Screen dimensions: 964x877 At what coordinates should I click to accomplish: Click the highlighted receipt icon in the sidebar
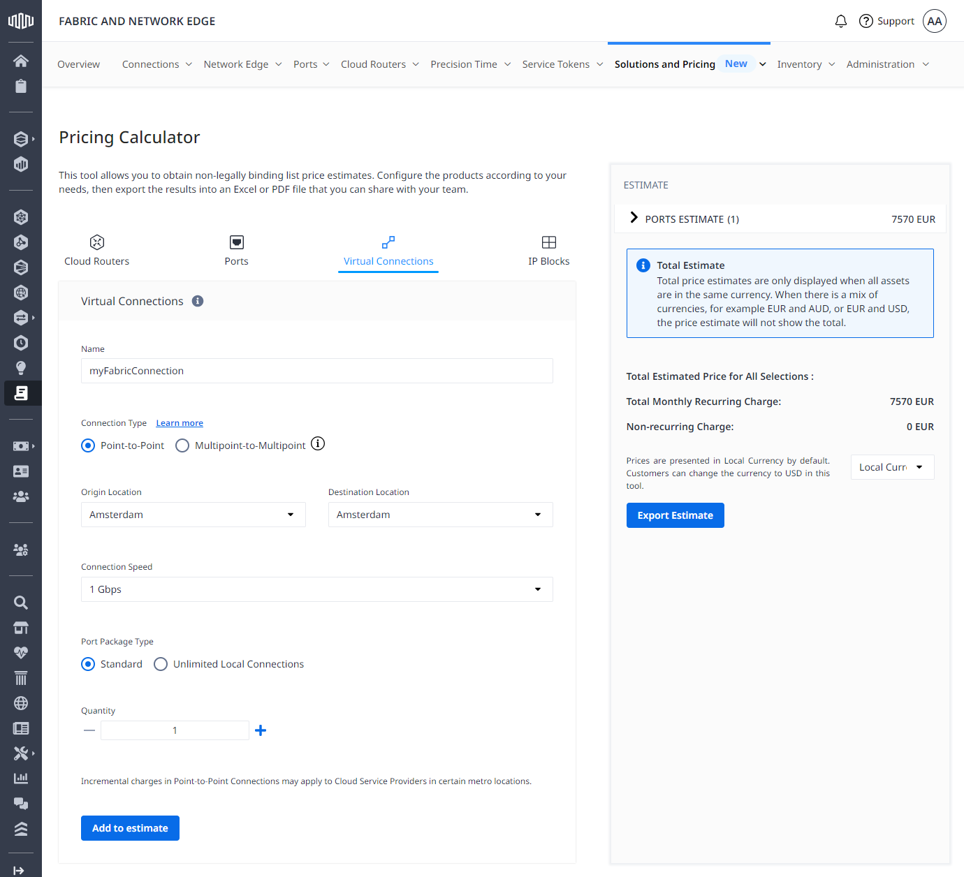pos(21,393)
